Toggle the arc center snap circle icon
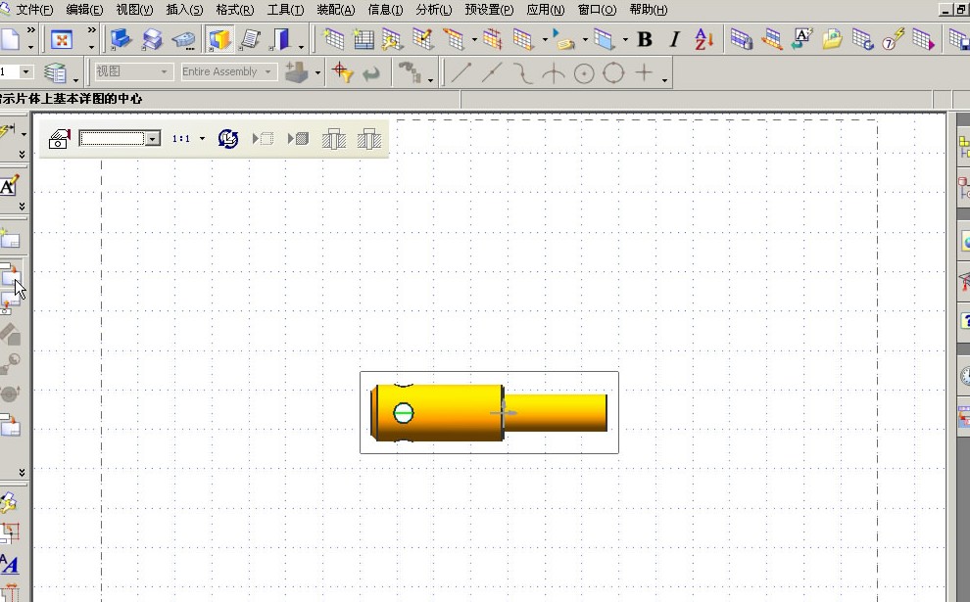This screenshot has height=602, width=970. (584, 73)
